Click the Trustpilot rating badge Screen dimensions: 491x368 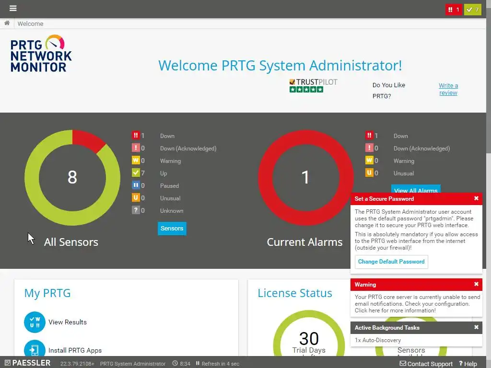tap(313, 85)
